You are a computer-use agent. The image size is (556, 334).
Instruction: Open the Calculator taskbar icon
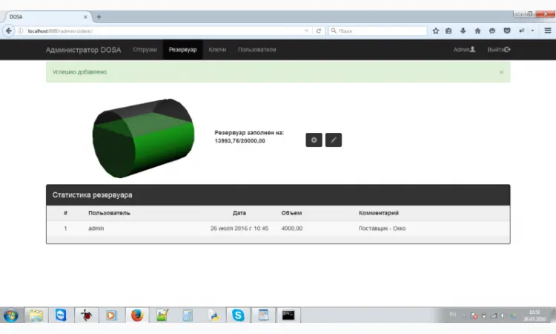click(x=188, y=315)
